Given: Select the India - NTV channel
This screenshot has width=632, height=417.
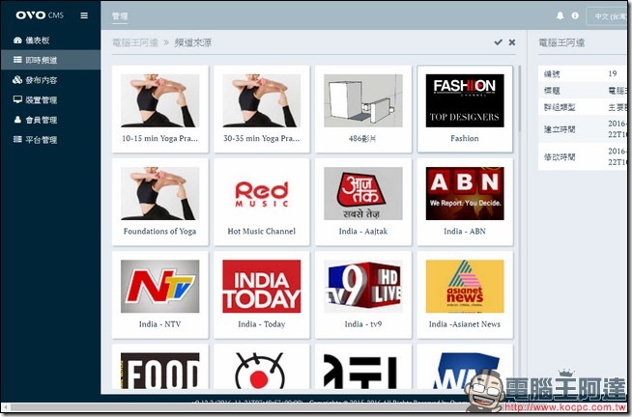Looking at the screenshot, I should pyautogui.click(x=160, y=294).
